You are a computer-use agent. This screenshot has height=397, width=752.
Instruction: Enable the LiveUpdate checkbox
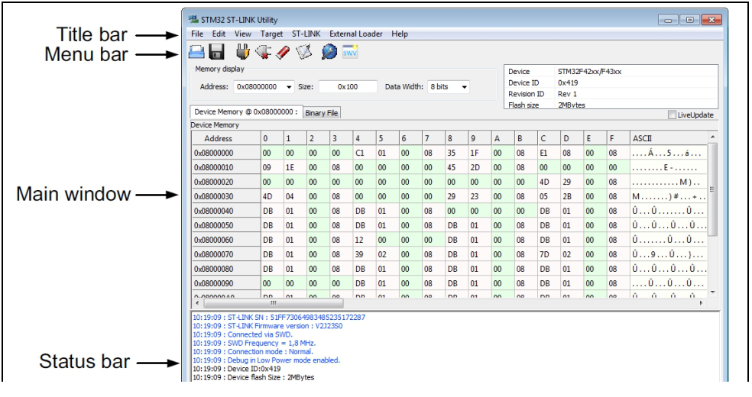coord(672,115)
